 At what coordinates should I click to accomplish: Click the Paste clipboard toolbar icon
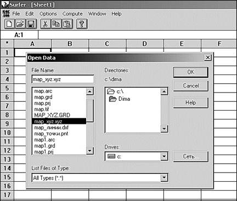click(67, 24)
